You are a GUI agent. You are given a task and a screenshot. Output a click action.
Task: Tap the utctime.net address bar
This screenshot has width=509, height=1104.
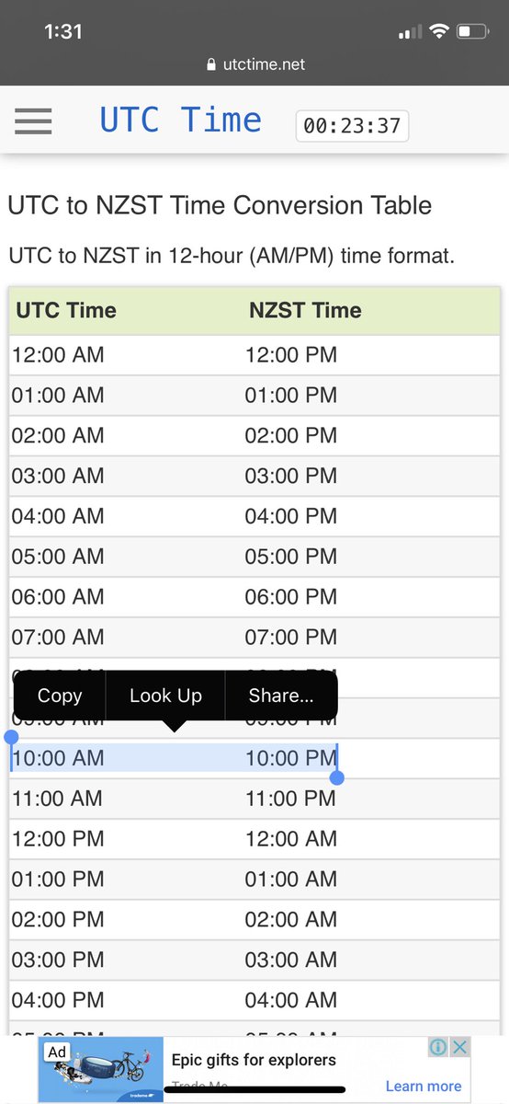255,64
